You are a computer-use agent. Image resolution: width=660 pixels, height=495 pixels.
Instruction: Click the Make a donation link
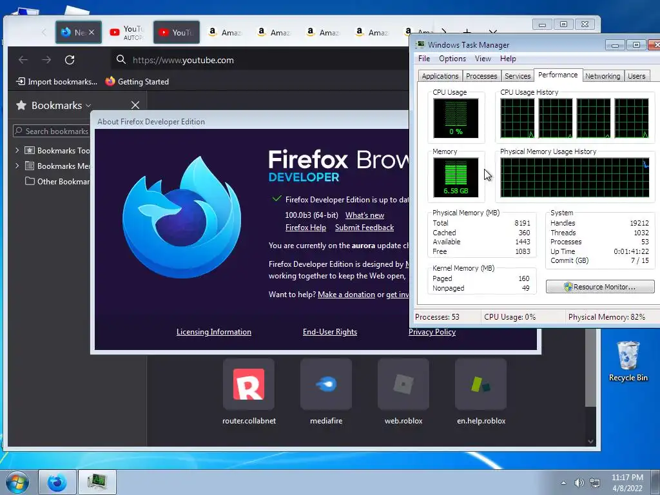346,295
